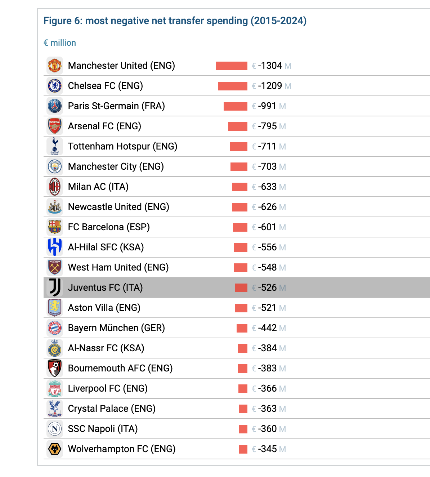Viewport: 430px width, 477px height.
Task: Click the Liverpool FC crest
Action: click(55, 388)
